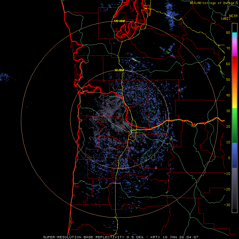Click the 60 dBZ legend value
Viewport: 239px width, 239px height.
click(x=228, y=64)
